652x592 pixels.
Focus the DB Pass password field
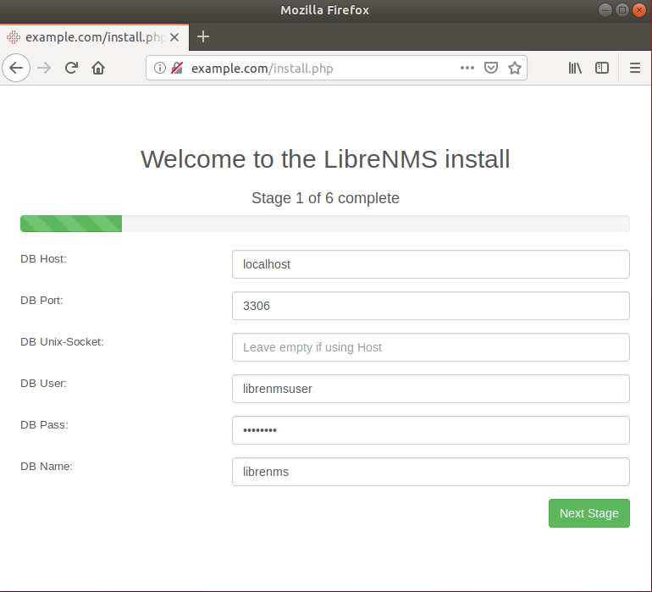(431, 430)
